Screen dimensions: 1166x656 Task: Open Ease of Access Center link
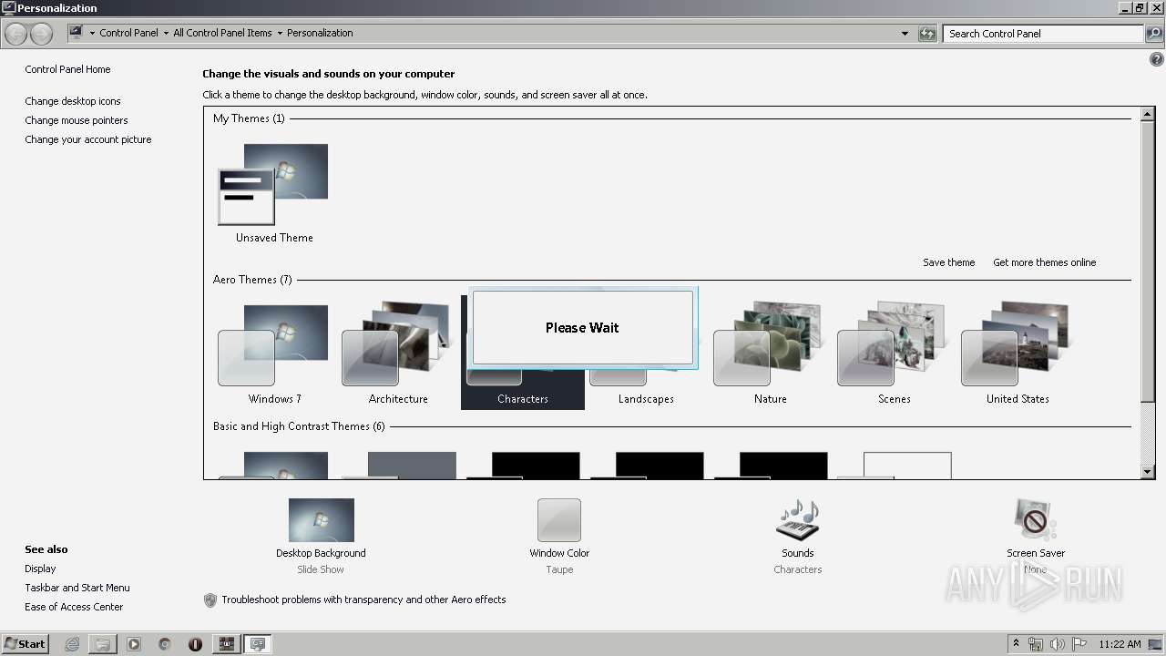point(74,607)
